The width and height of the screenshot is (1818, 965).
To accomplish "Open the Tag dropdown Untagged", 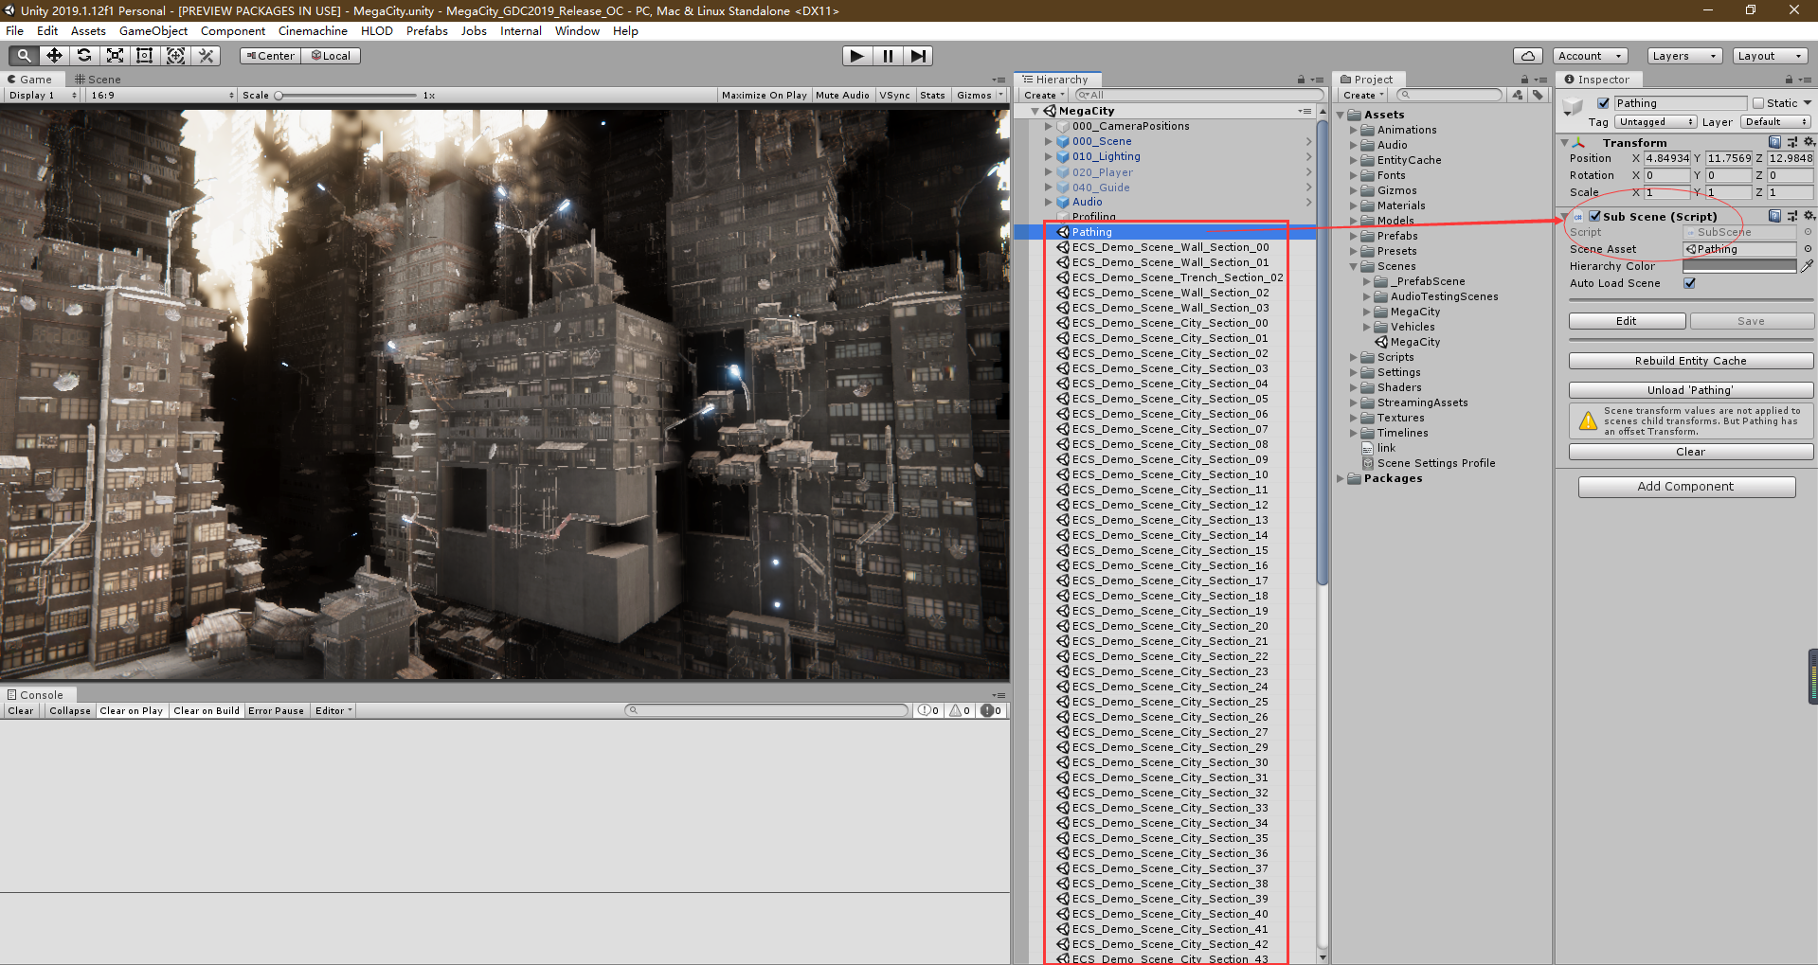I will pos(1655,122).
